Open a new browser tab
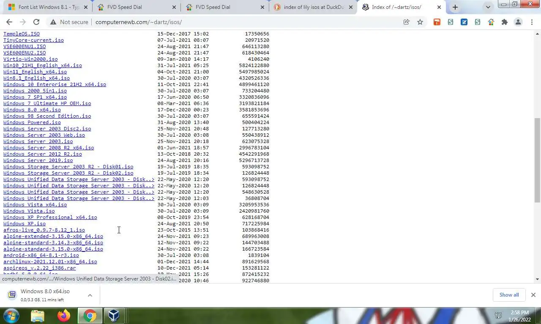Screen dimensions: 541x324 455,7
